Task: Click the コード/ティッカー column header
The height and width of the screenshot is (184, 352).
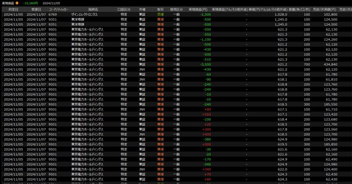Action: [x=58, y=9]
